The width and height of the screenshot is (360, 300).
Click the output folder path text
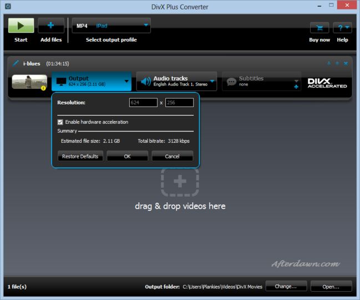coord(222,287)
